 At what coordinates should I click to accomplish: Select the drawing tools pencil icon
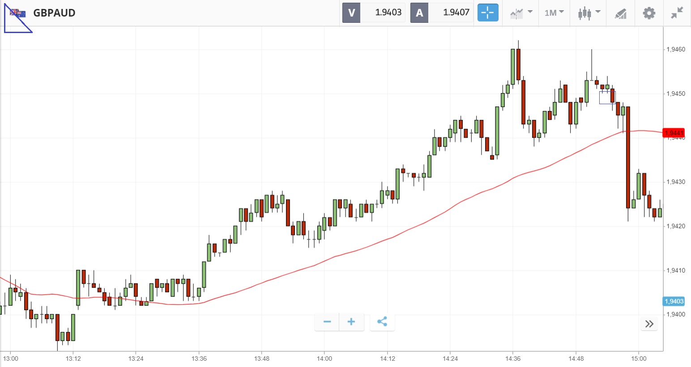coord(620,13)
